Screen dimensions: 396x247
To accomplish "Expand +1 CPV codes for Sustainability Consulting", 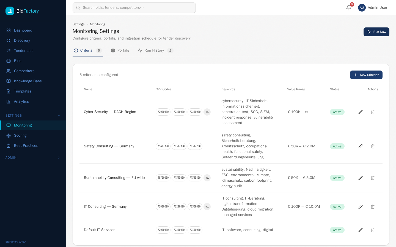I will coord(207,178).
